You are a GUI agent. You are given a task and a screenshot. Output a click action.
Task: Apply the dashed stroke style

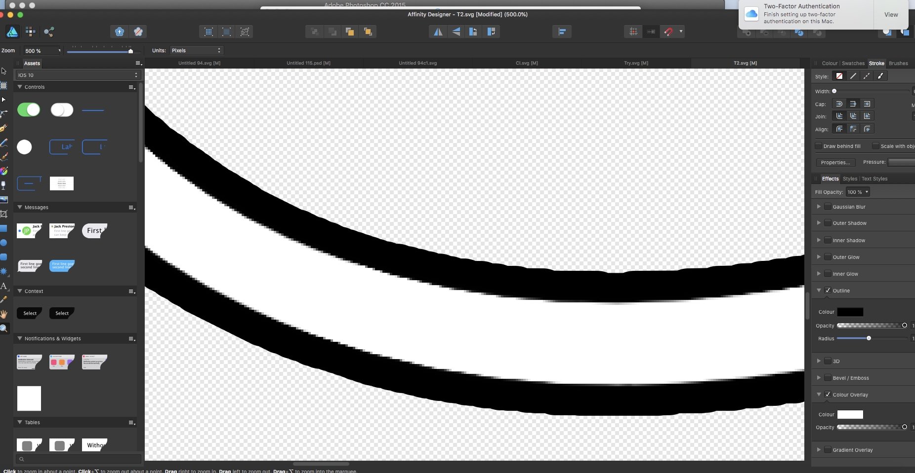(867, 76)
